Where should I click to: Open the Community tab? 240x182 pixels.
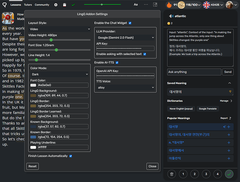click(x=42, y=5)
